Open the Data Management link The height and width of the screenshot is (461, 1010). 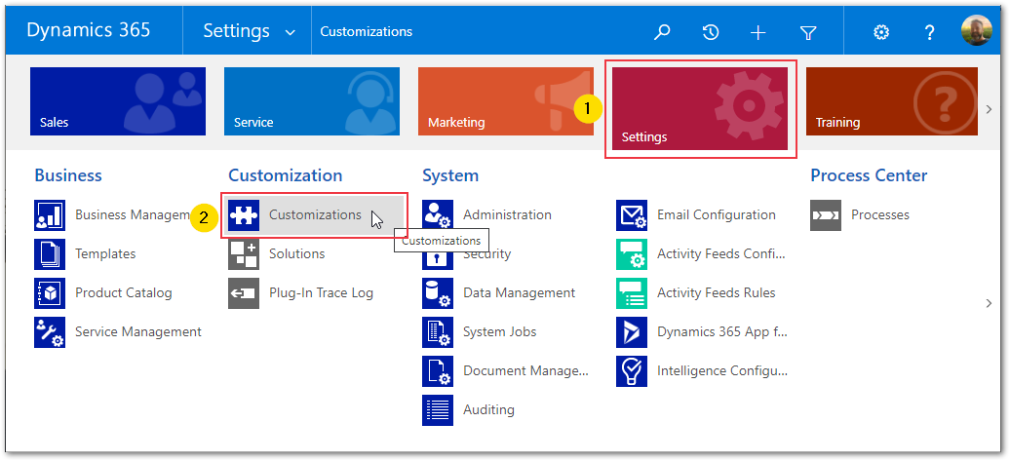tap(520, 293)
